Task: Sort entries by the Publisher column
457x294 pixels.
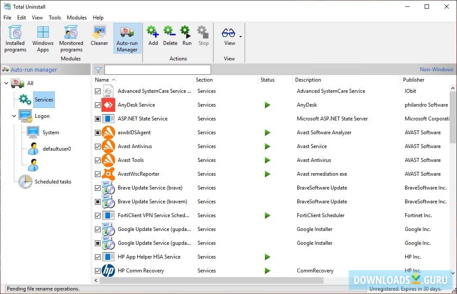Action: [x=413, y=80]
